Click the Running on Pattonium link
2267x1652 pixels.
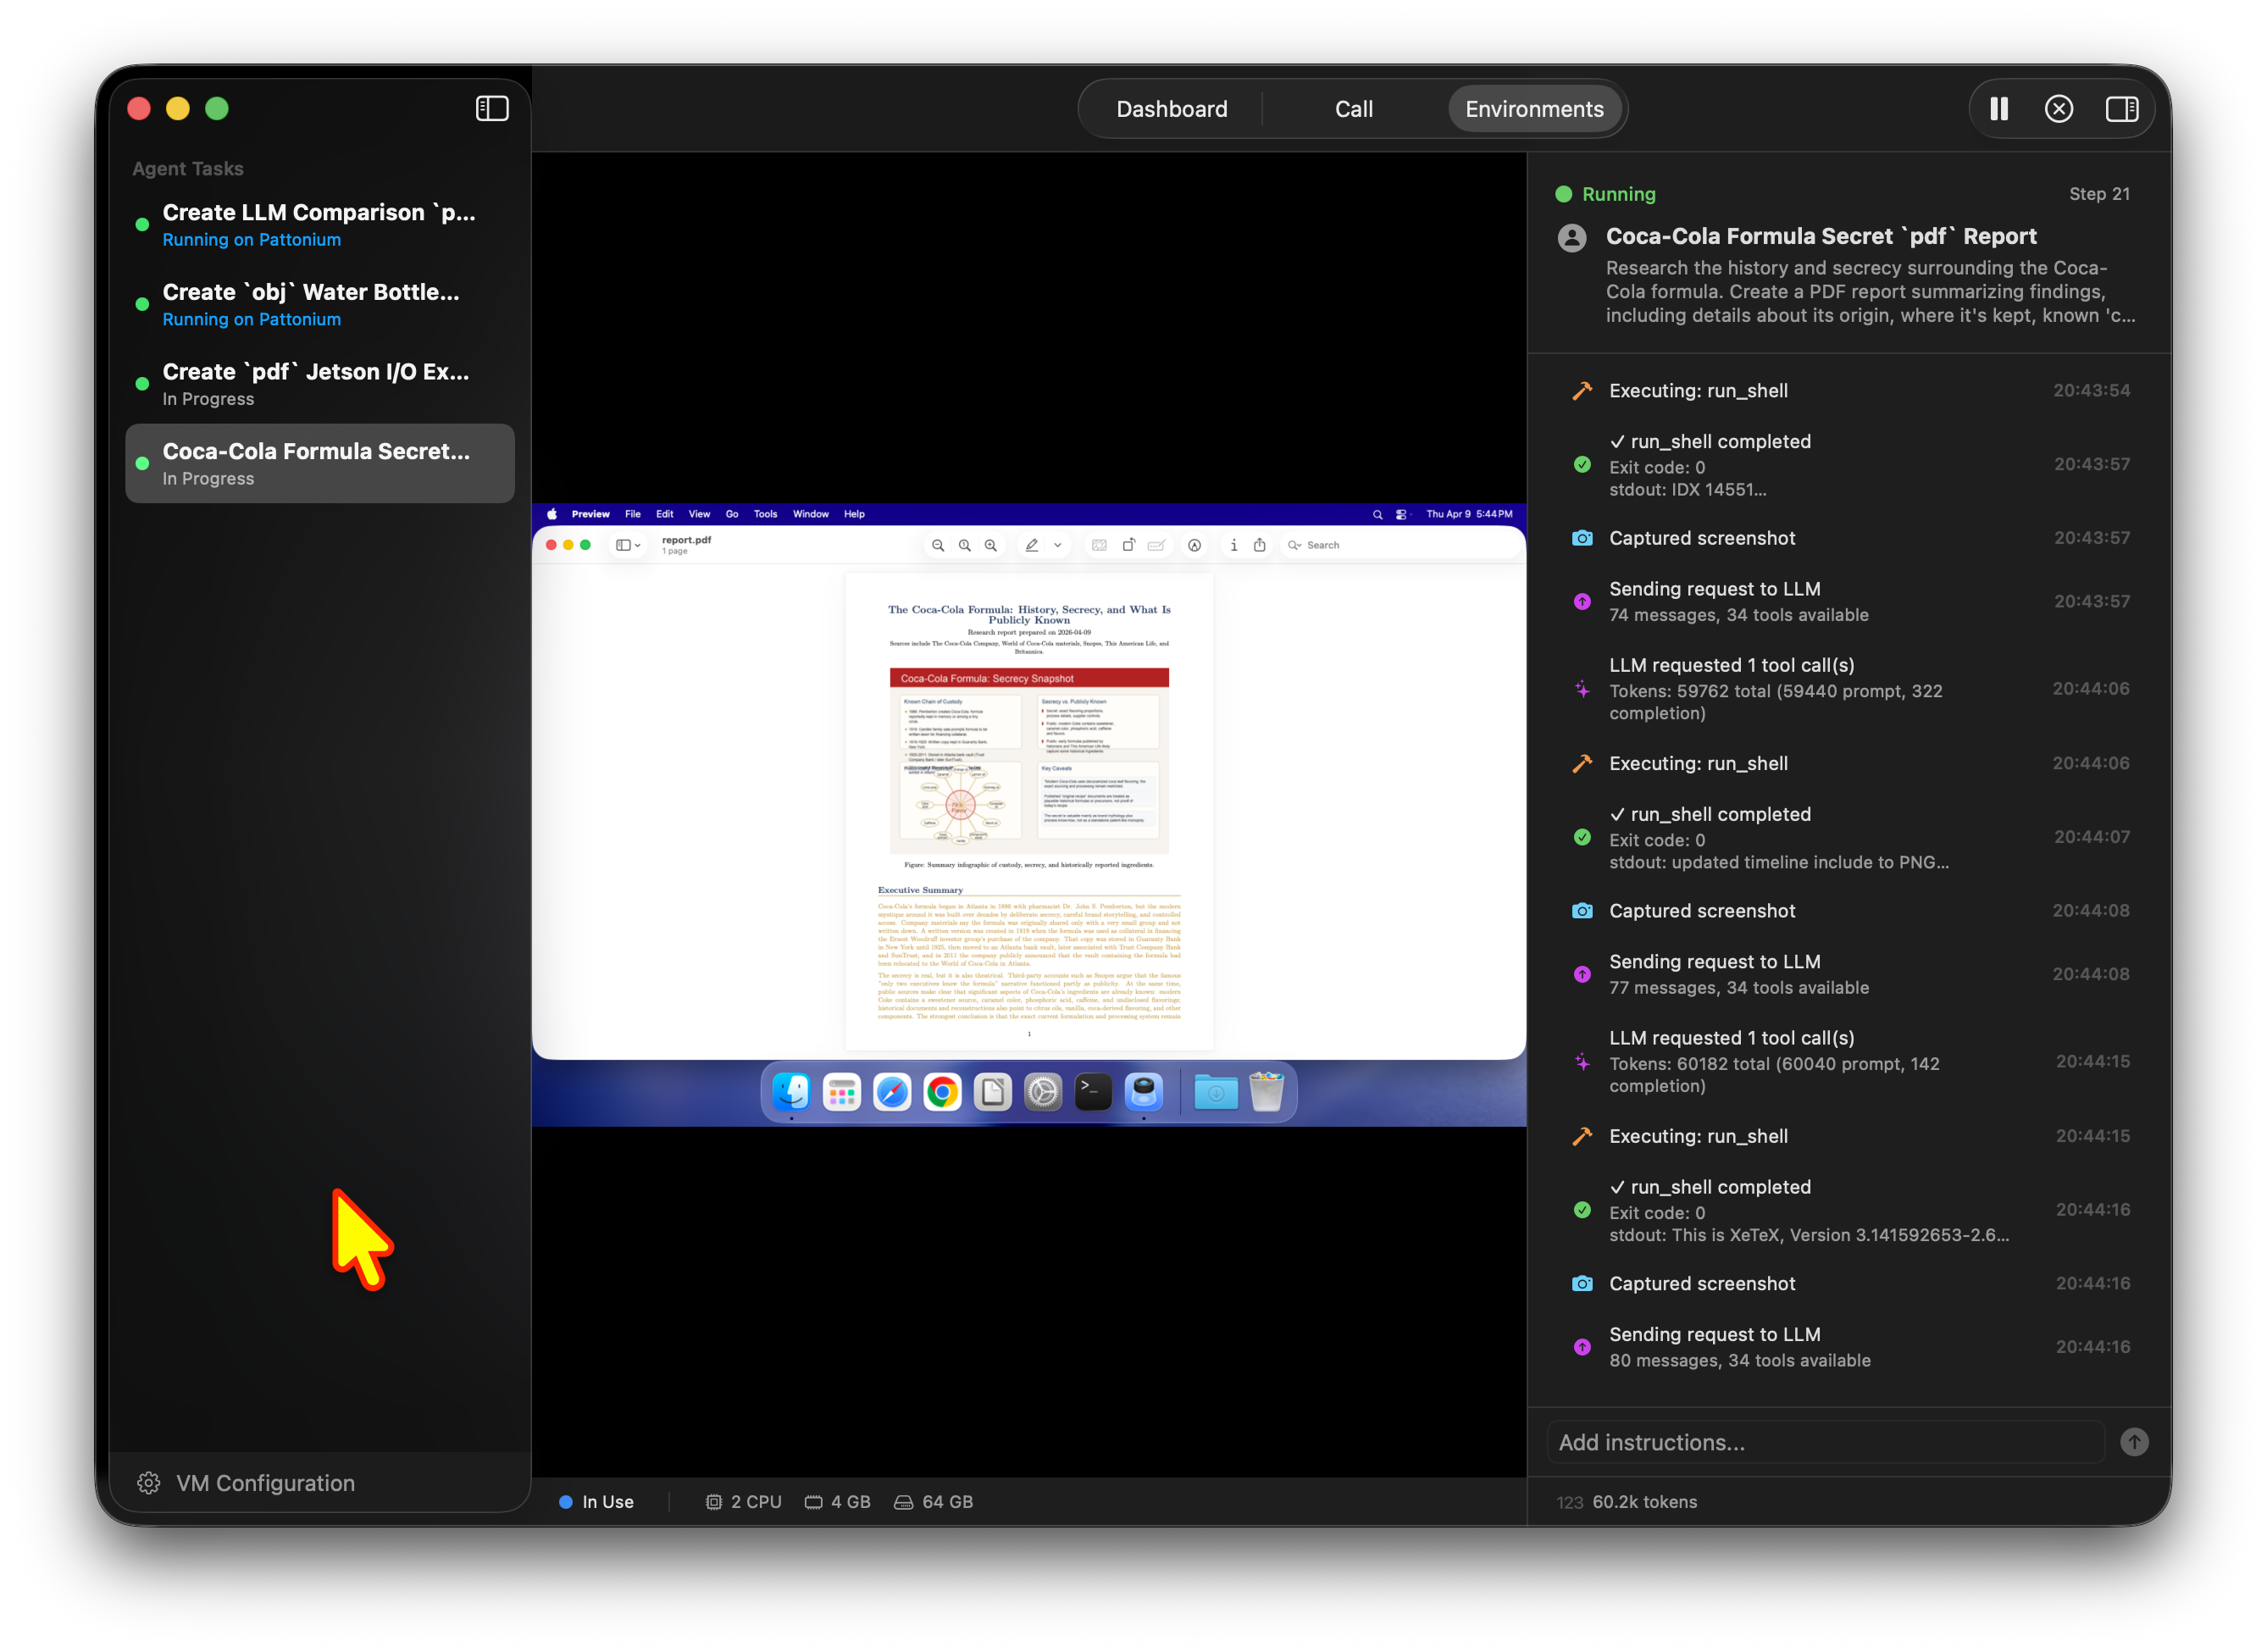[x=251, y=239]
